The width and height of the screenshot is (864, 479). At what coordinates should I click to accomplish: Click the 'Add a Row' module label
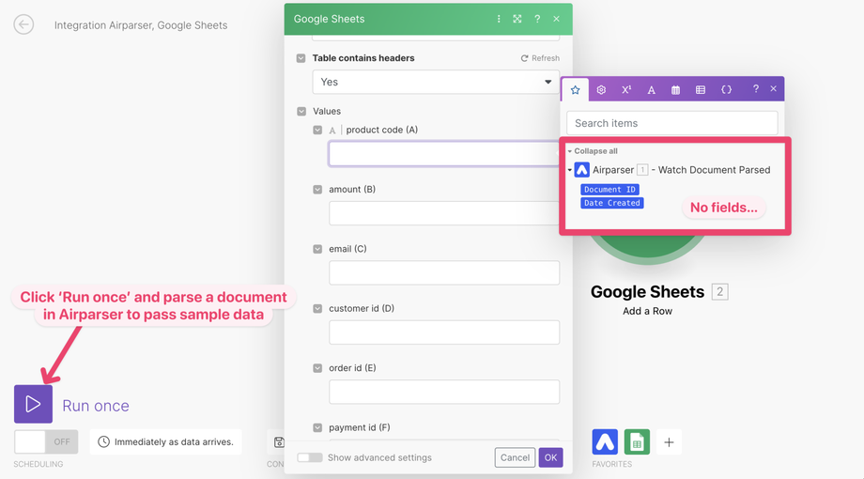point(647,311)
